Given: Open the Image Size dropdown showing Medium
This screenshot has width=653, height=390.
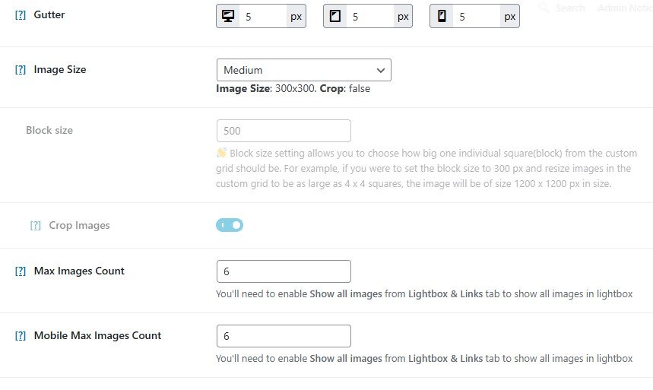Looking at the screenshot, I should [303, 70].
